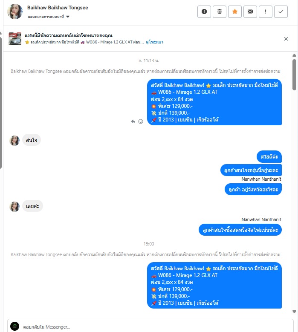Screen dimensions: 298x332
Task: Open Baikhaw Baikhaw Tongsee name in header
Action: pyautogui.click(x=58, y=8)
